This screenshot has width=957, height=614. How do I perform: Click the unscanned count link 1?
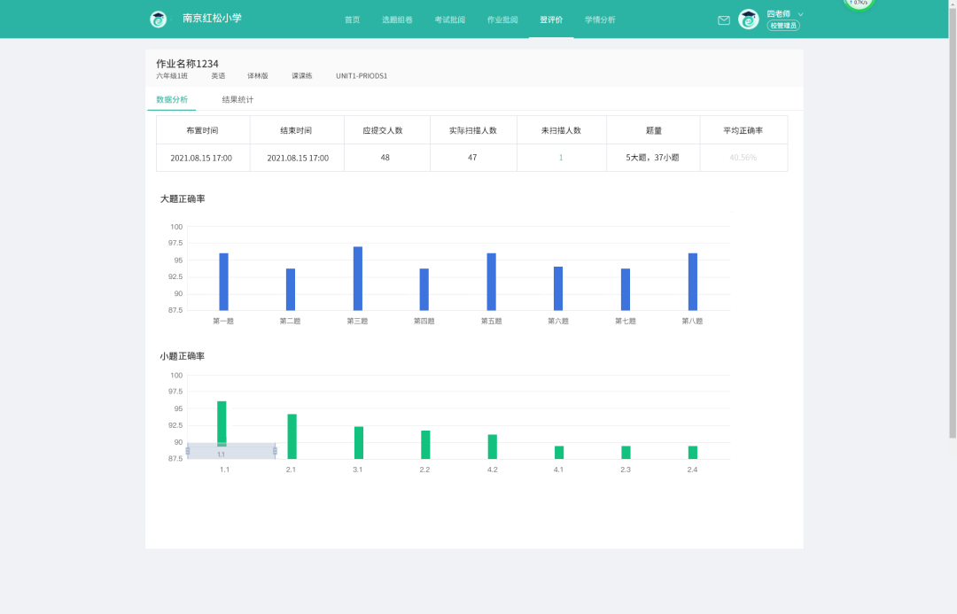[x=561, y=158]
